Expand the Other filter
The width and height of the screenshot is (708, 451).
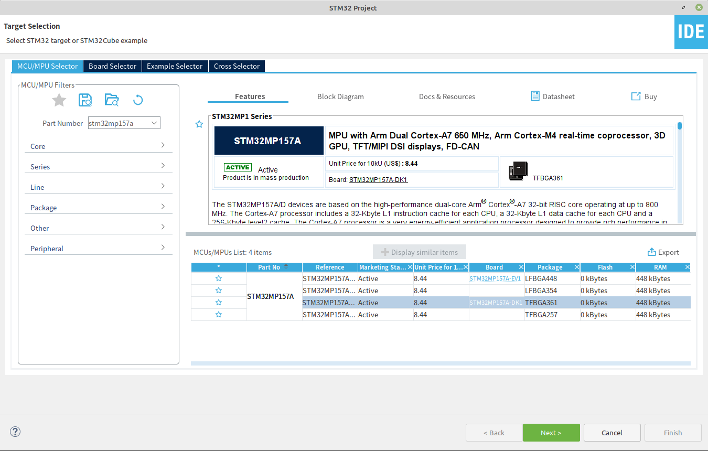[x=98, y=228]
